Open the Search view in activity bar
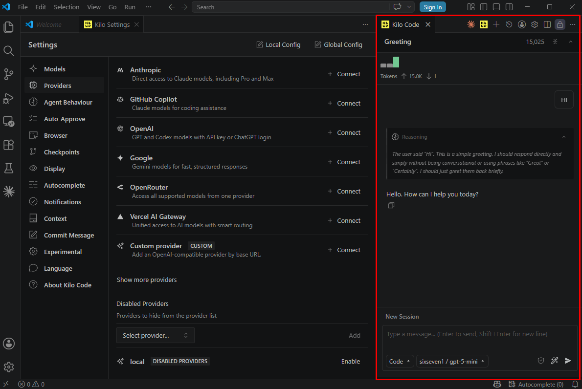Viewport: 582px width, 389px height. 8,51
